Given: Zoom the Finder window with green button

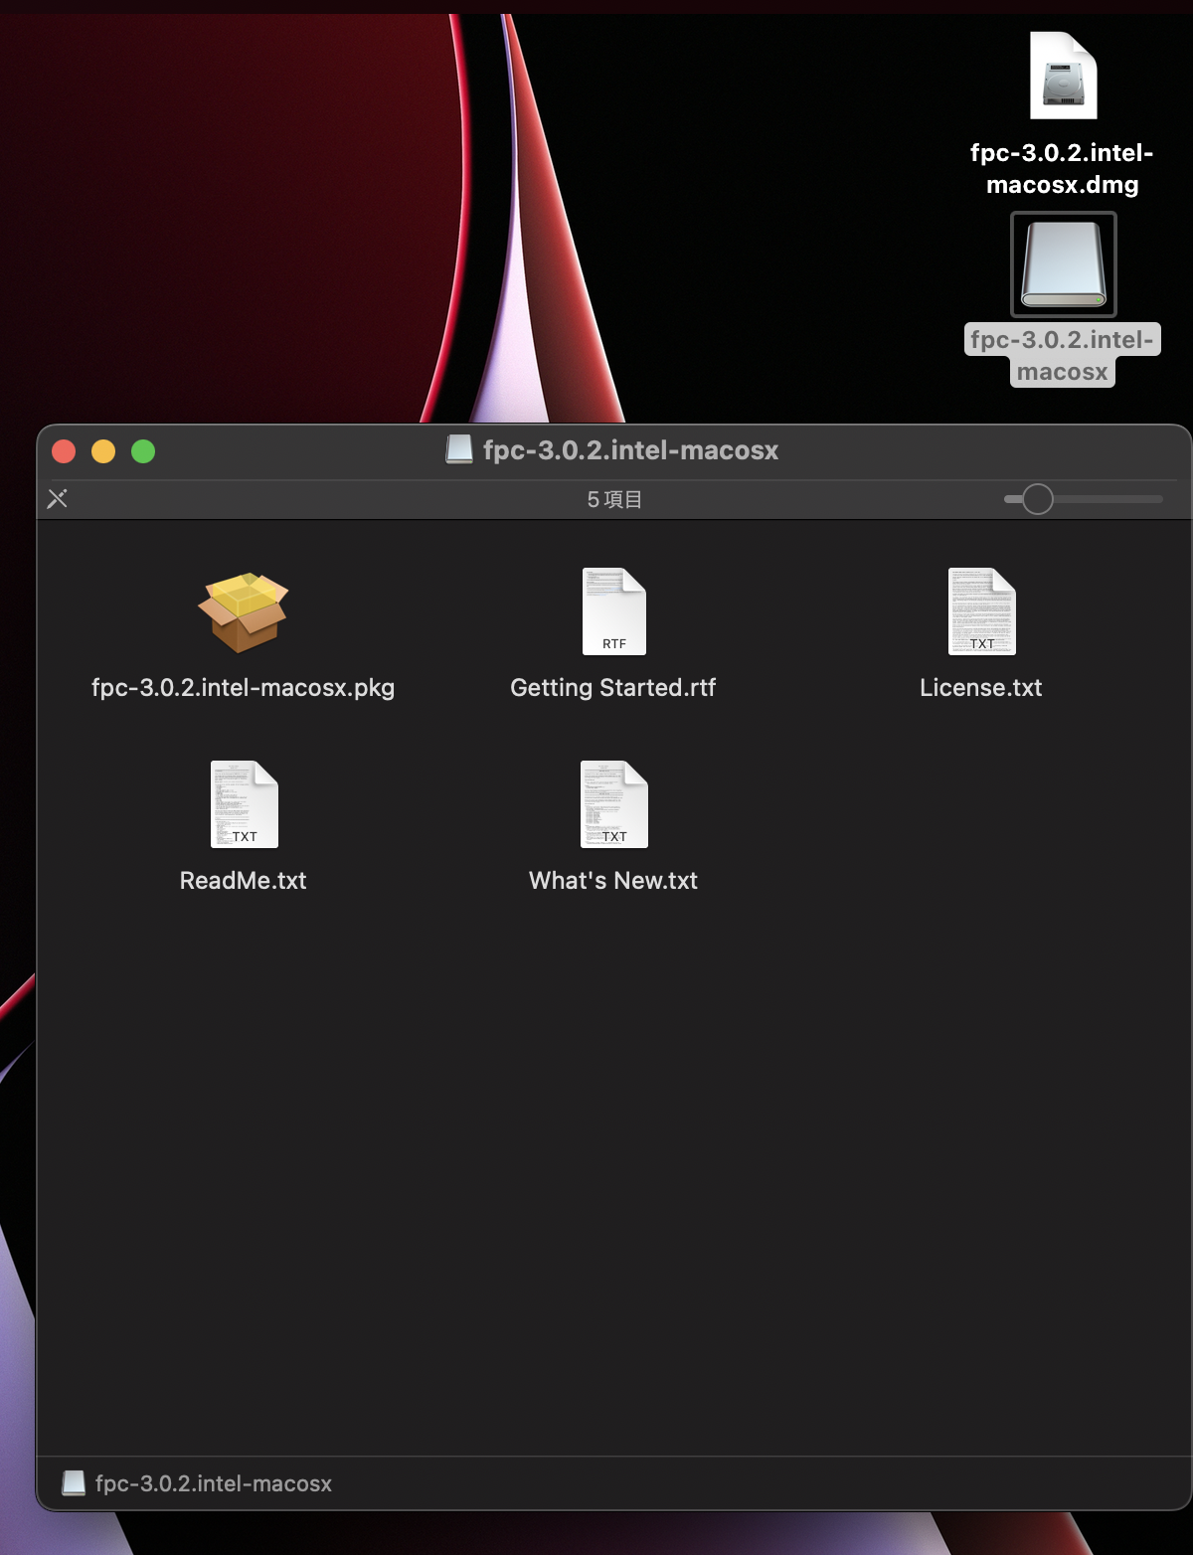Looking at the screenshot, I should pyautogui.click(x=143, y=451).
